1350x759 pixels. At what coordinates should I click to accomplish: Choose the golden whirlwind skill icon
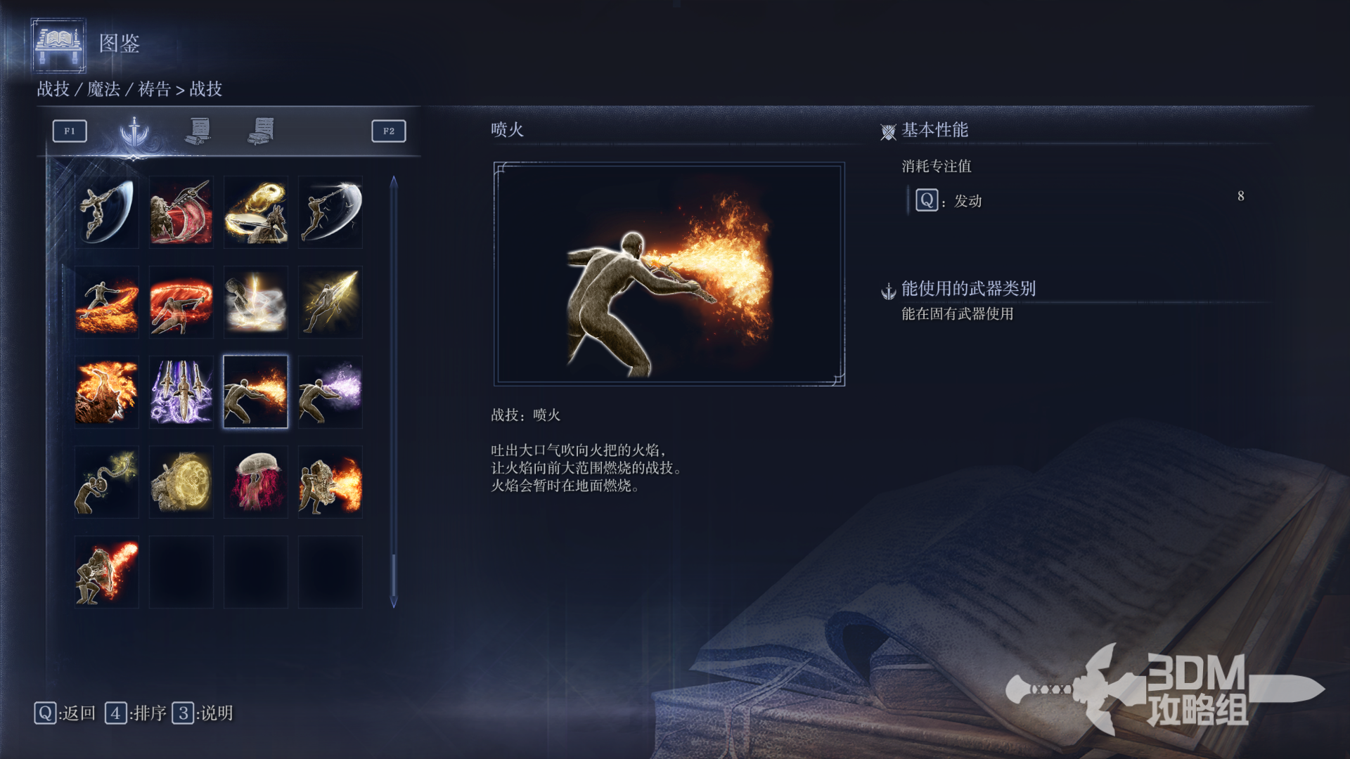tap(256, 212)
